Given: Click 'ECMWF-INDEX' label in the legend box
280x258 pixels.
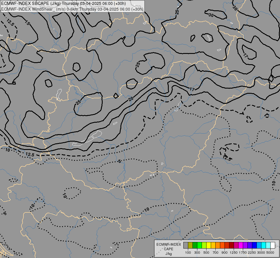Looking at the screenshot, I should click(168, 245).
